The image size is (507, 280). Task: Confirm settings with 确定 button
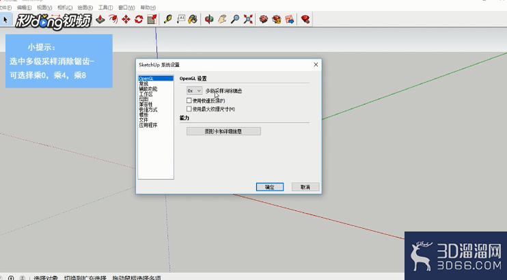click(x=270, y=187)
